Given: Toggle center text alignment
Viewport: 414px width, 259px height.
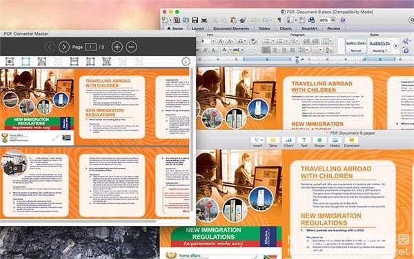Looking at the screenshot, I should tap(275, 50).
